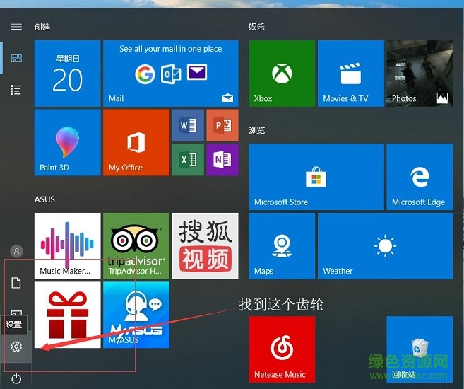Switch to all apps list view
This screenshot has width=464, height=389.
(16, 90)
